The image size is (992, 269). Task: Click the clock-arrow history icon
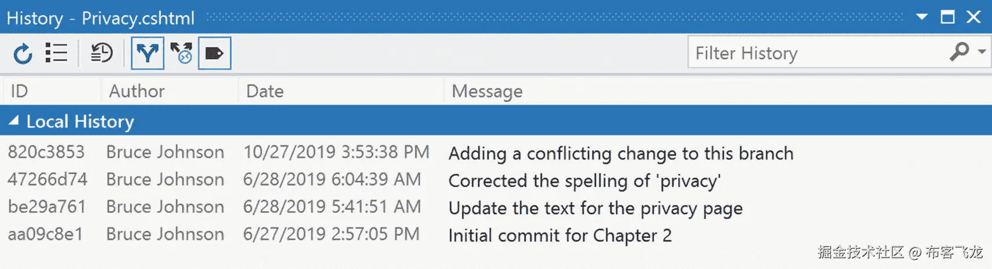click(101, 53)
